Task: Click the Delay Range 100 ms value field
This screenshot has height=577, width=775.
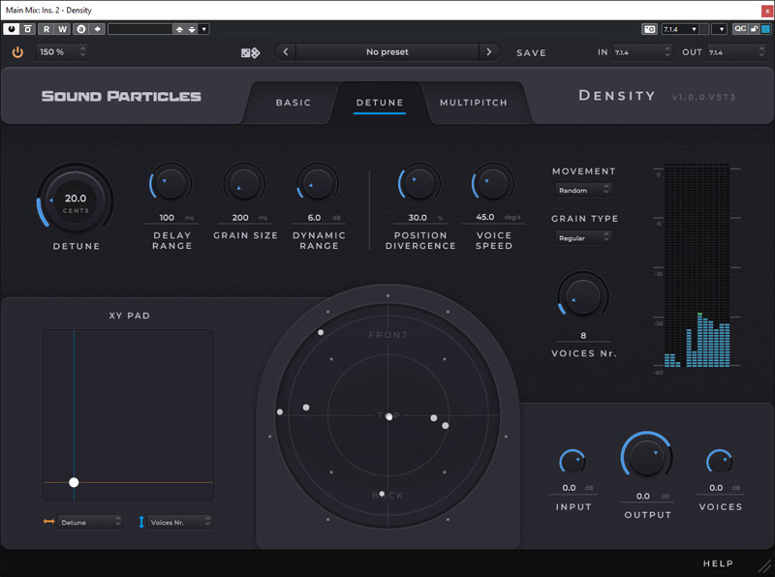Action: (167, 218)
